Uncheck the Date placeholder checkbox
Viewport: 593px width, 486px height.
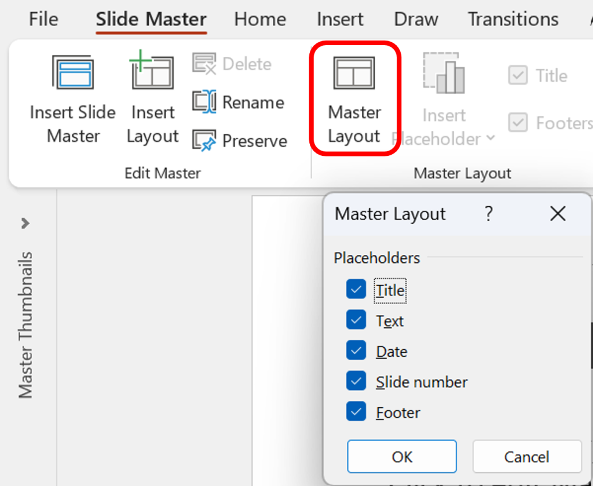click(356, 350)
